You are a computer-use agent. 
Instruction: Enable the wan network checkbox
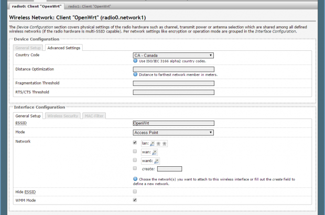point(135,151)
